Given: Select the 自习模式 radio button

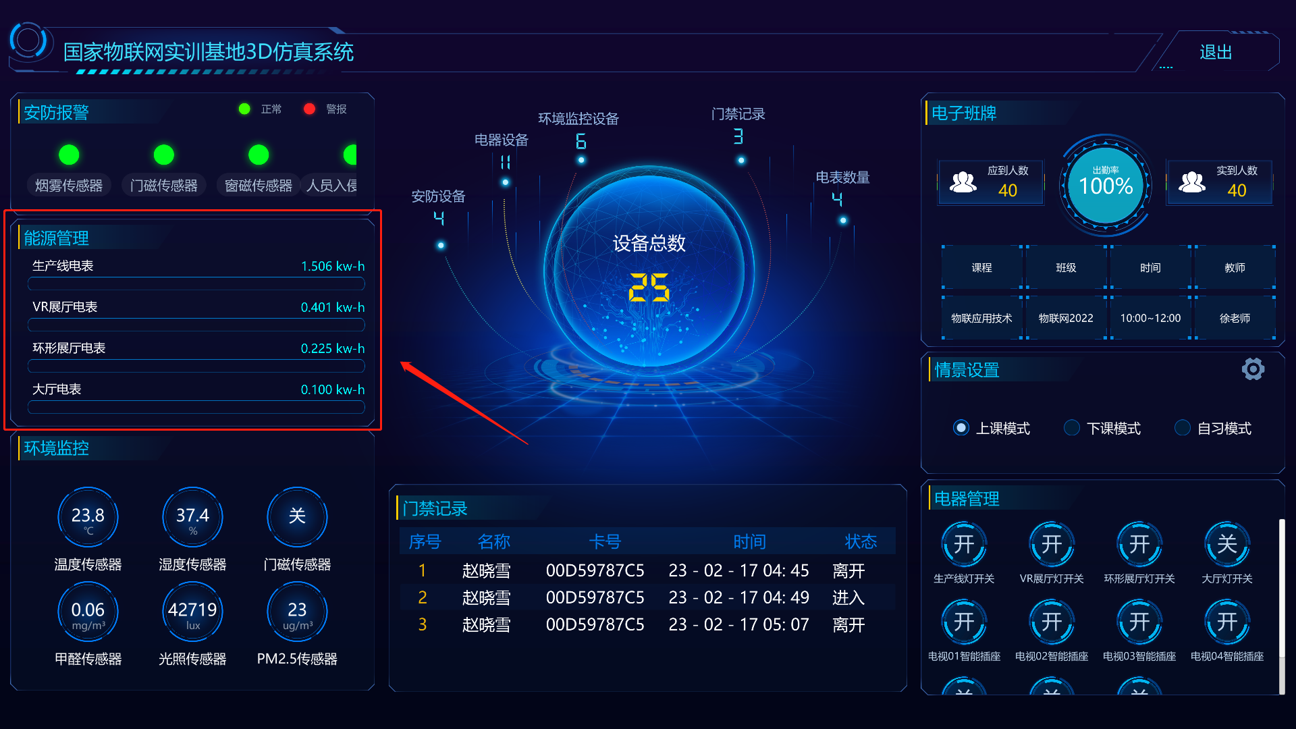Looking at the screenshot, I should coord(1183,428).
